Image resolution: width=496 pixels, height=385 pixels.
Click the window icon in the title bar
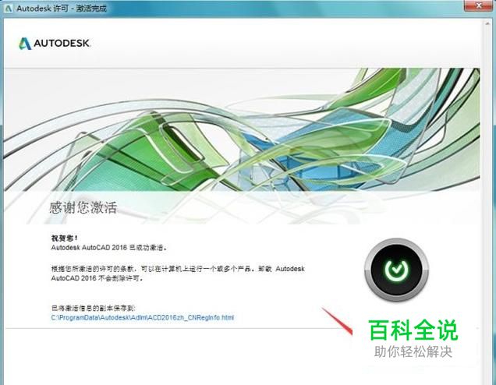tap(8, 9)
